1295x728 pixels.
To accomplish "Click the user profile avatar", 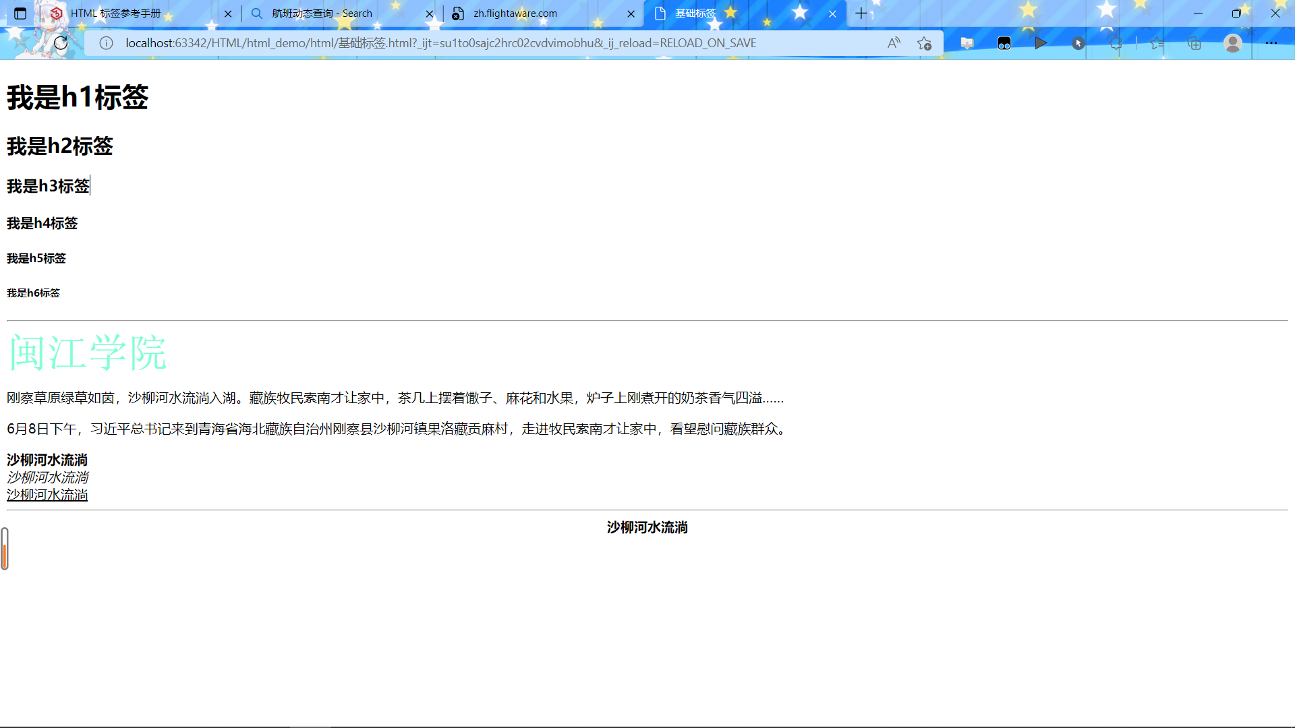I will (x=1232, y=43).
